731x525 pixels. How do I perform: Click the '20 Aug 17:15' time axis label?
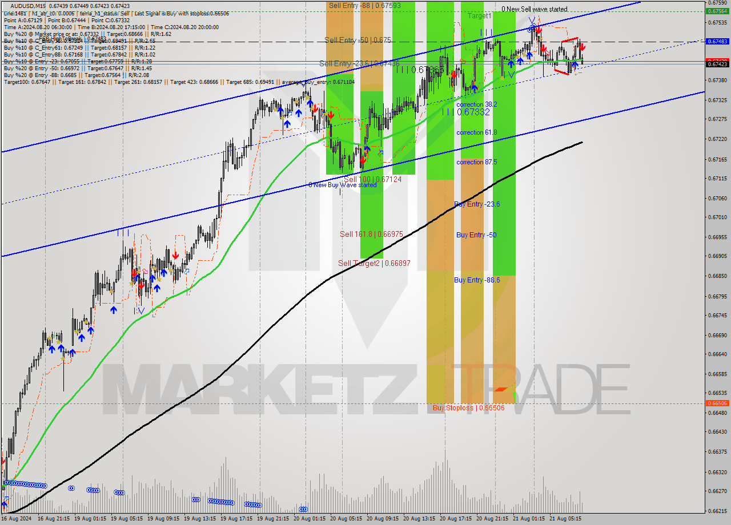click(x=455, y=519)
